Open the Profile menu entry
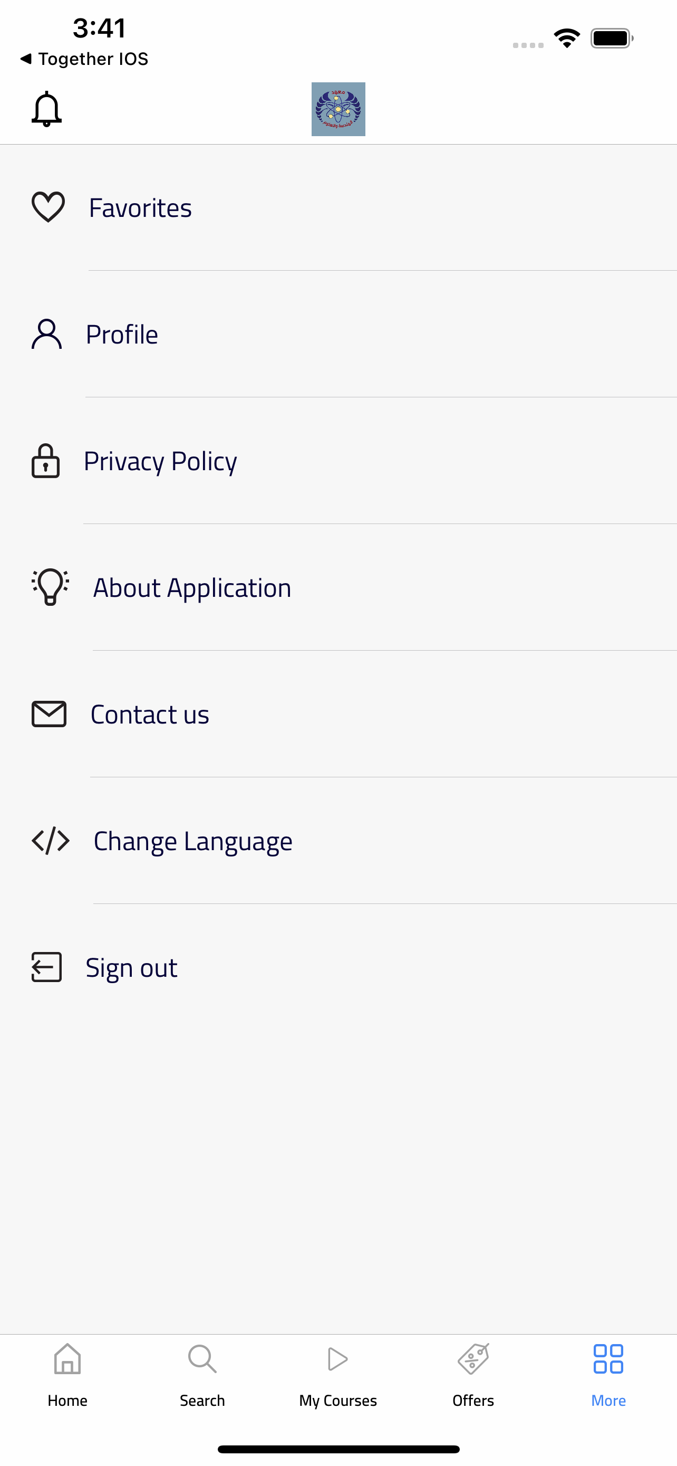 click(338, 334)
